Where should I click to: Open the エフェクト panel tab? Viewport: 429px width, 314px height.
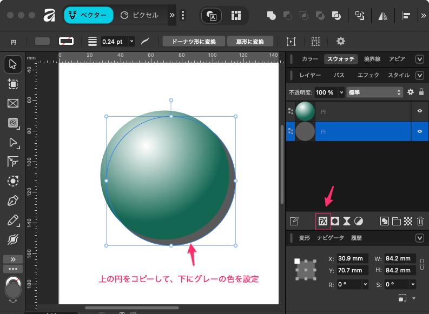tap(368, 75)
